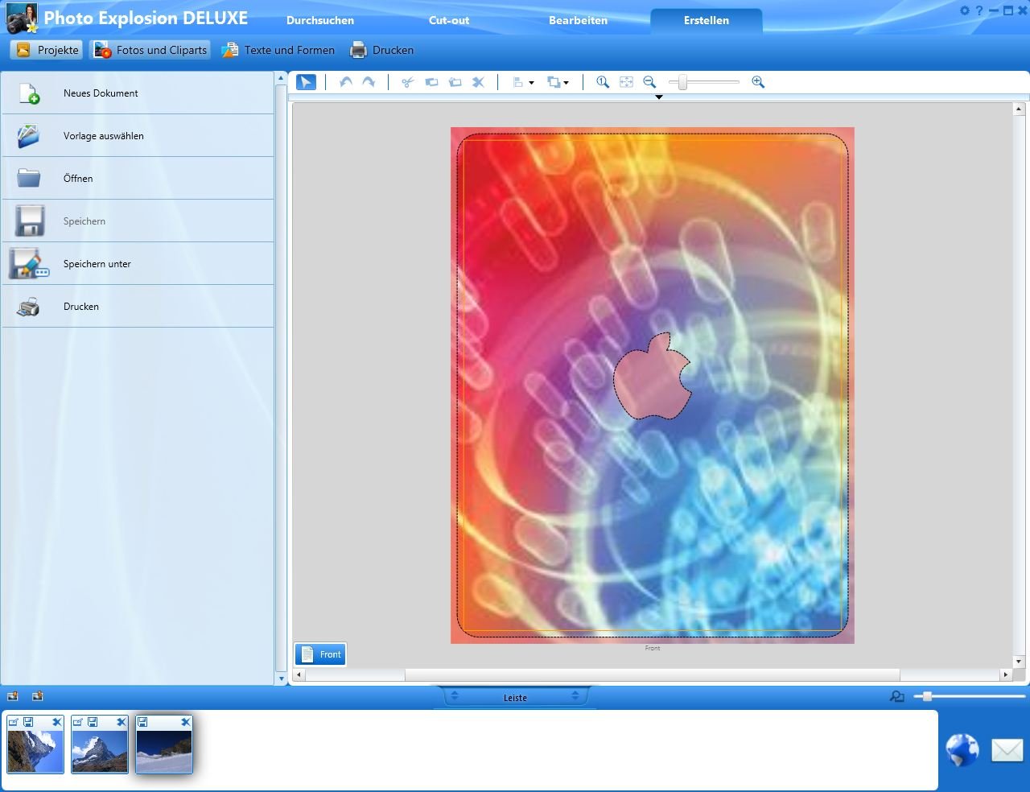The image size is (1030, 792).
Task: Click the Projekte button
Action: [x=48, y=50]
